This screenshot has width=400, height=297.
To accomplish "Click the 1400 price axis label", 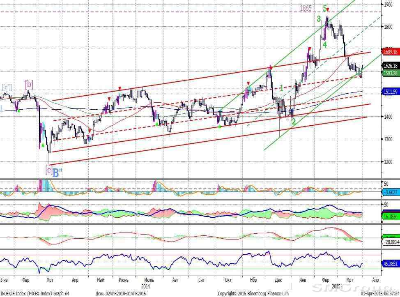I will tap(388, 117).
